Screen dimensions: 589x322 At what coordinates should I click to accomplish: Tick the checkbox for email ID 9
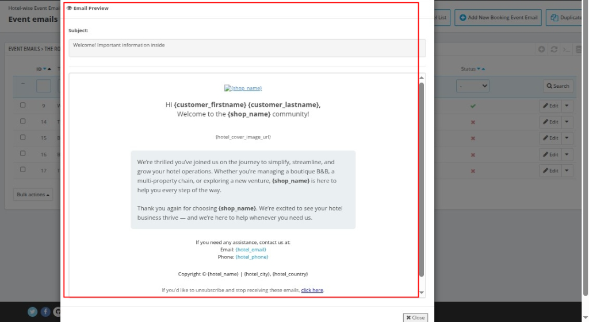pos(23,105)
